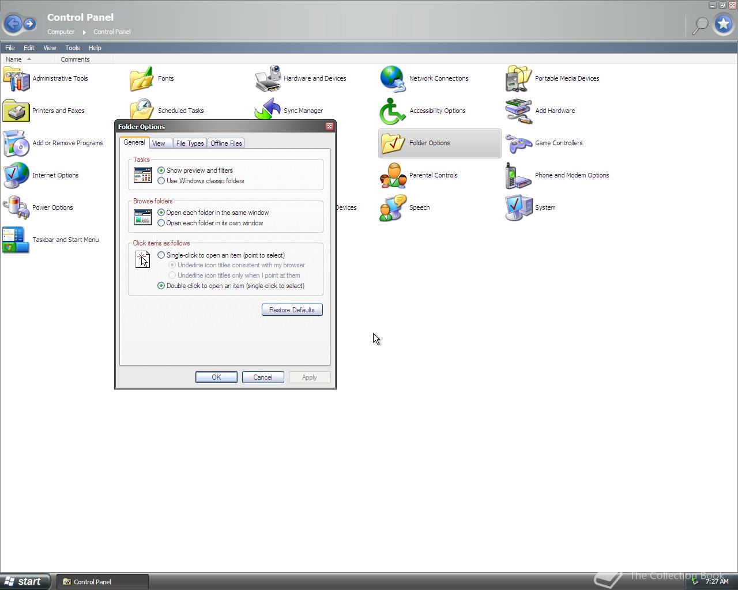
Task: Open the File menu
Action: 10,48
